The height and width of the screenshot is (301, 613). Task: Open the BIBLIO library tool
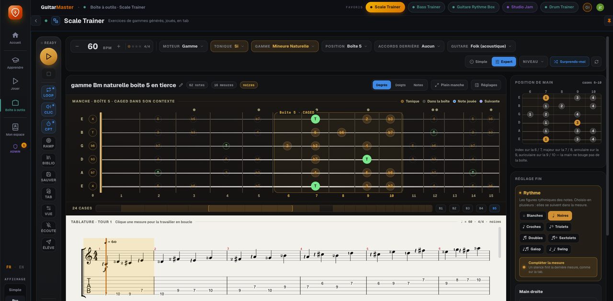pos(48,160)
